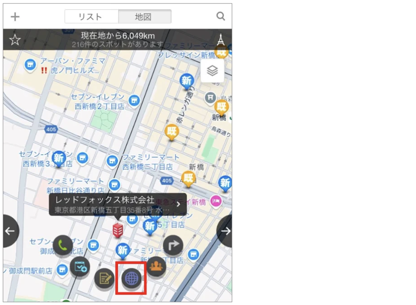This screenshot has width=416, height=305.
Task: Tap the plus add icon at top left
Action: 15,17
